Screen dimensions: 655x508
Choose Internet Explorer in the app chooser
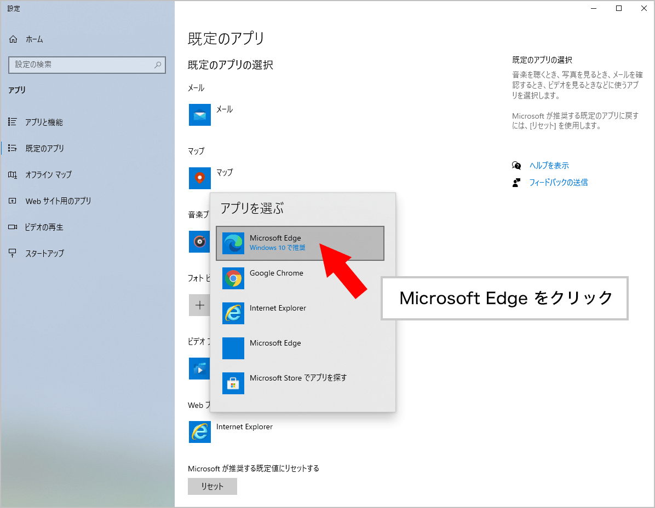point(300,313)
